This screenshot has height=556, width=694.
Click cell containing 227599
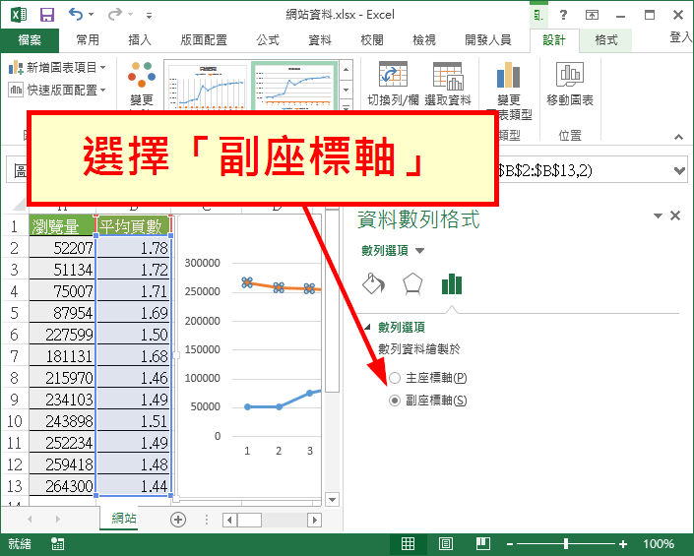pyautogui.click(x=62, y=335)
